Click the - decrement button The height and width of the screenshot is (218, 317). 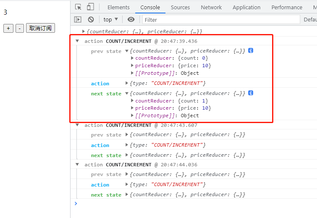(20, 28)
